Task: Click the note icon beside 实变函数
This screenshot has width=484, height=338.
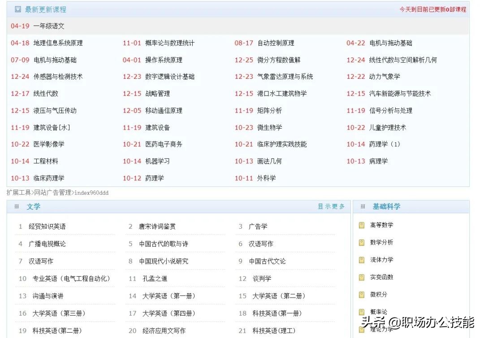Action: pos(362,277)
